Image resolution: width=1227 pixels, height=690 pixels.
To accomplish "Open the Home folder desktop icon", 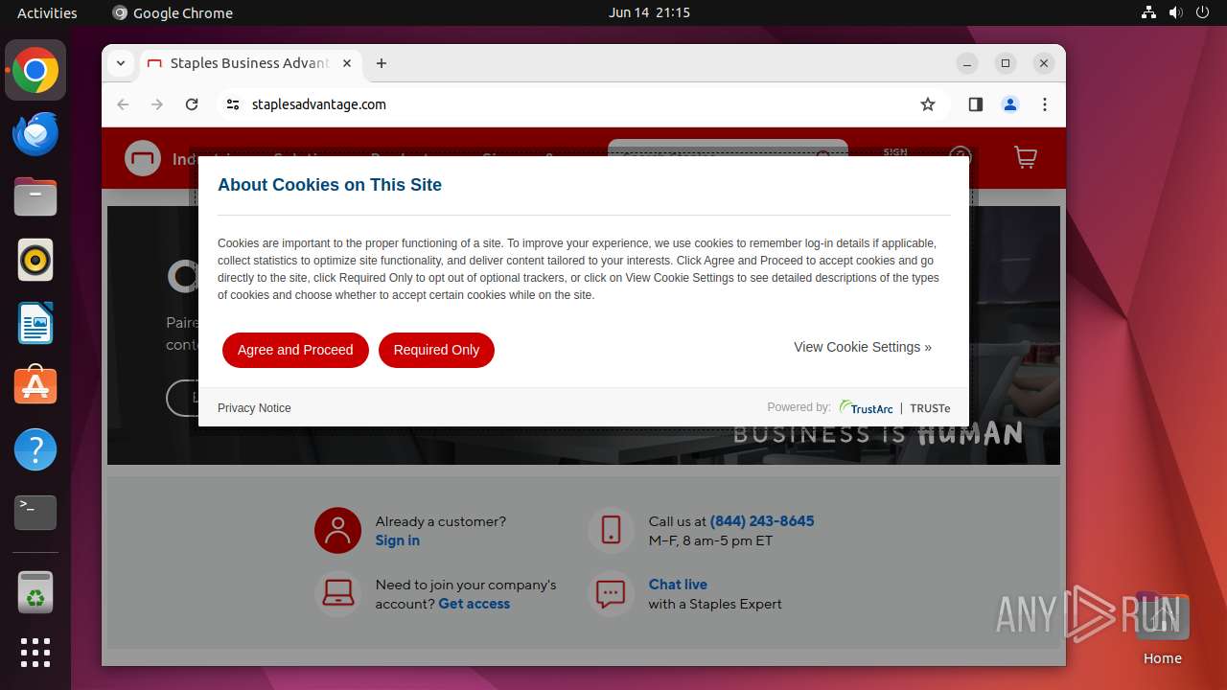I will point(1162,630).
